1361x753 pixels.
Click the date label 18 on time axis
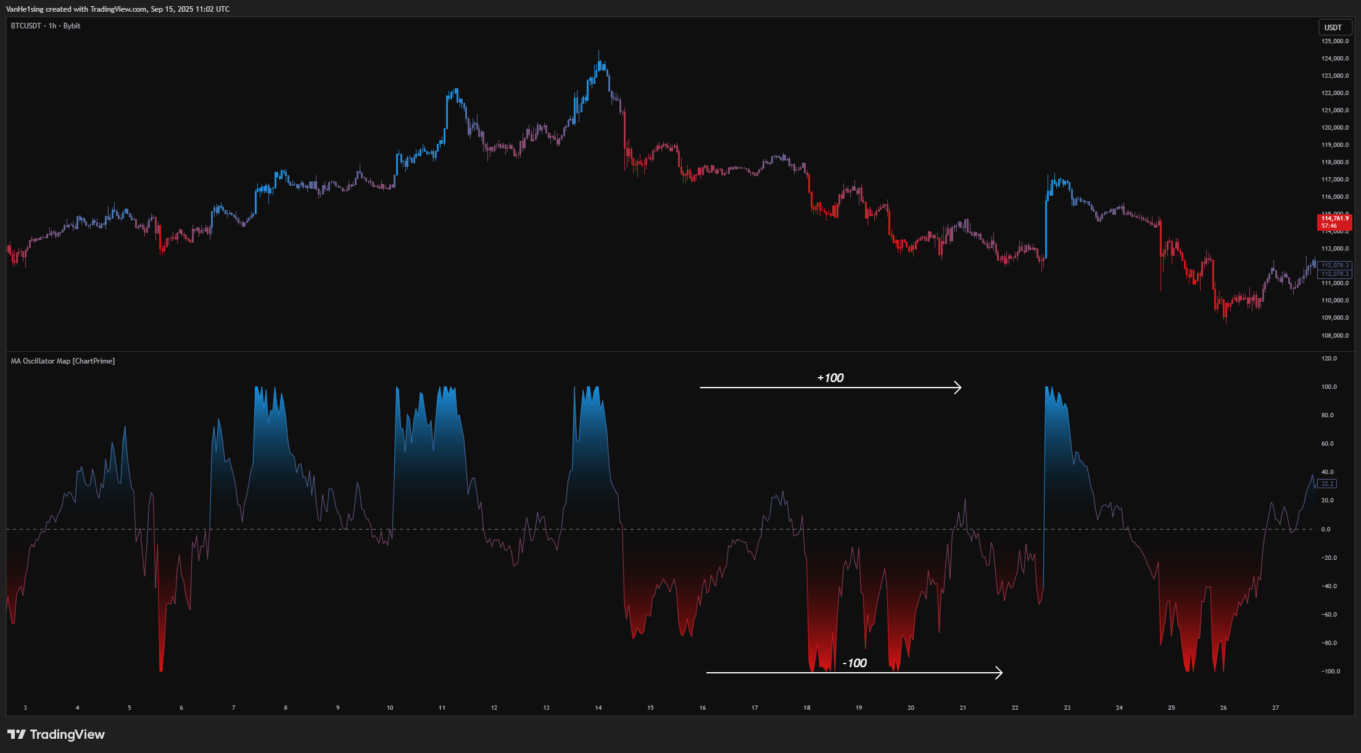(806, 708)
